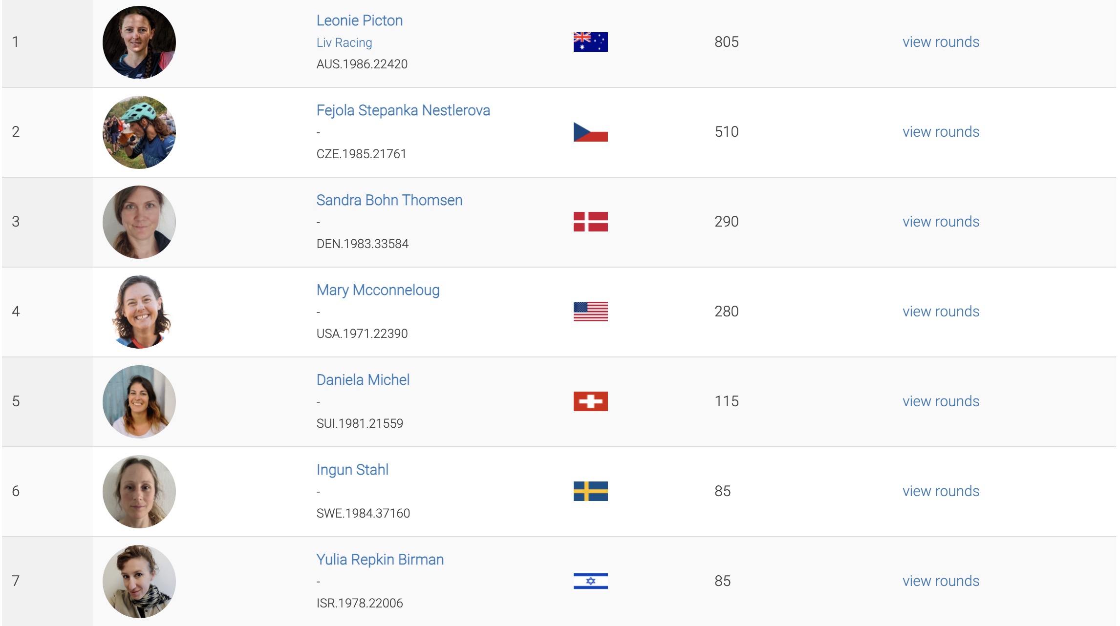1120x626 pixels.
Task: Click the Switzerland flag icon
Action: click(590, 401)
